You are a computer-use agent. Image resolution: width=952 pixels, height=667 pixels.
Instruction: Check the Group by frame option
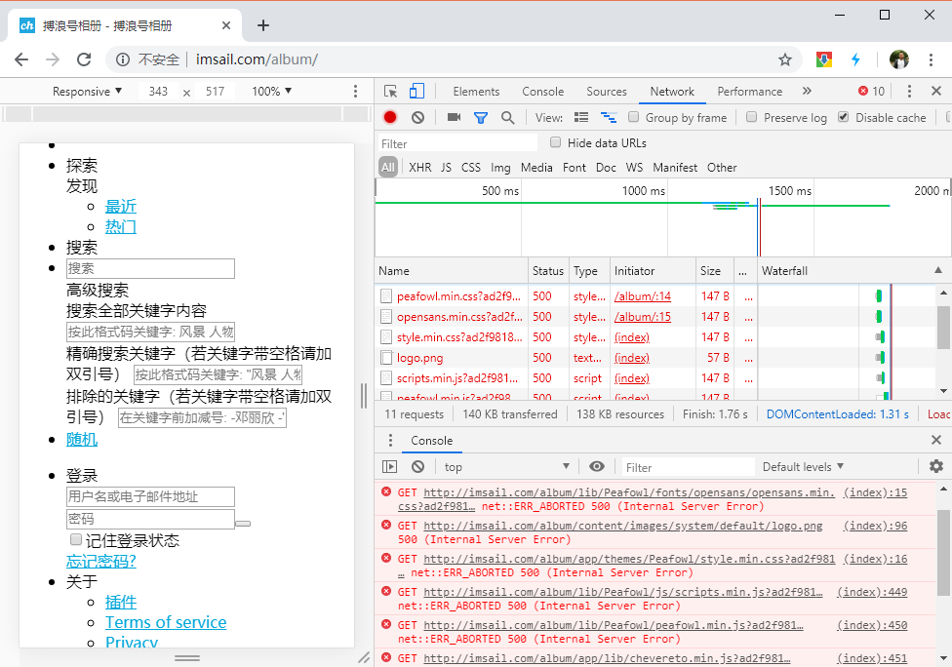pyautogui.click(x=634, y=117)
